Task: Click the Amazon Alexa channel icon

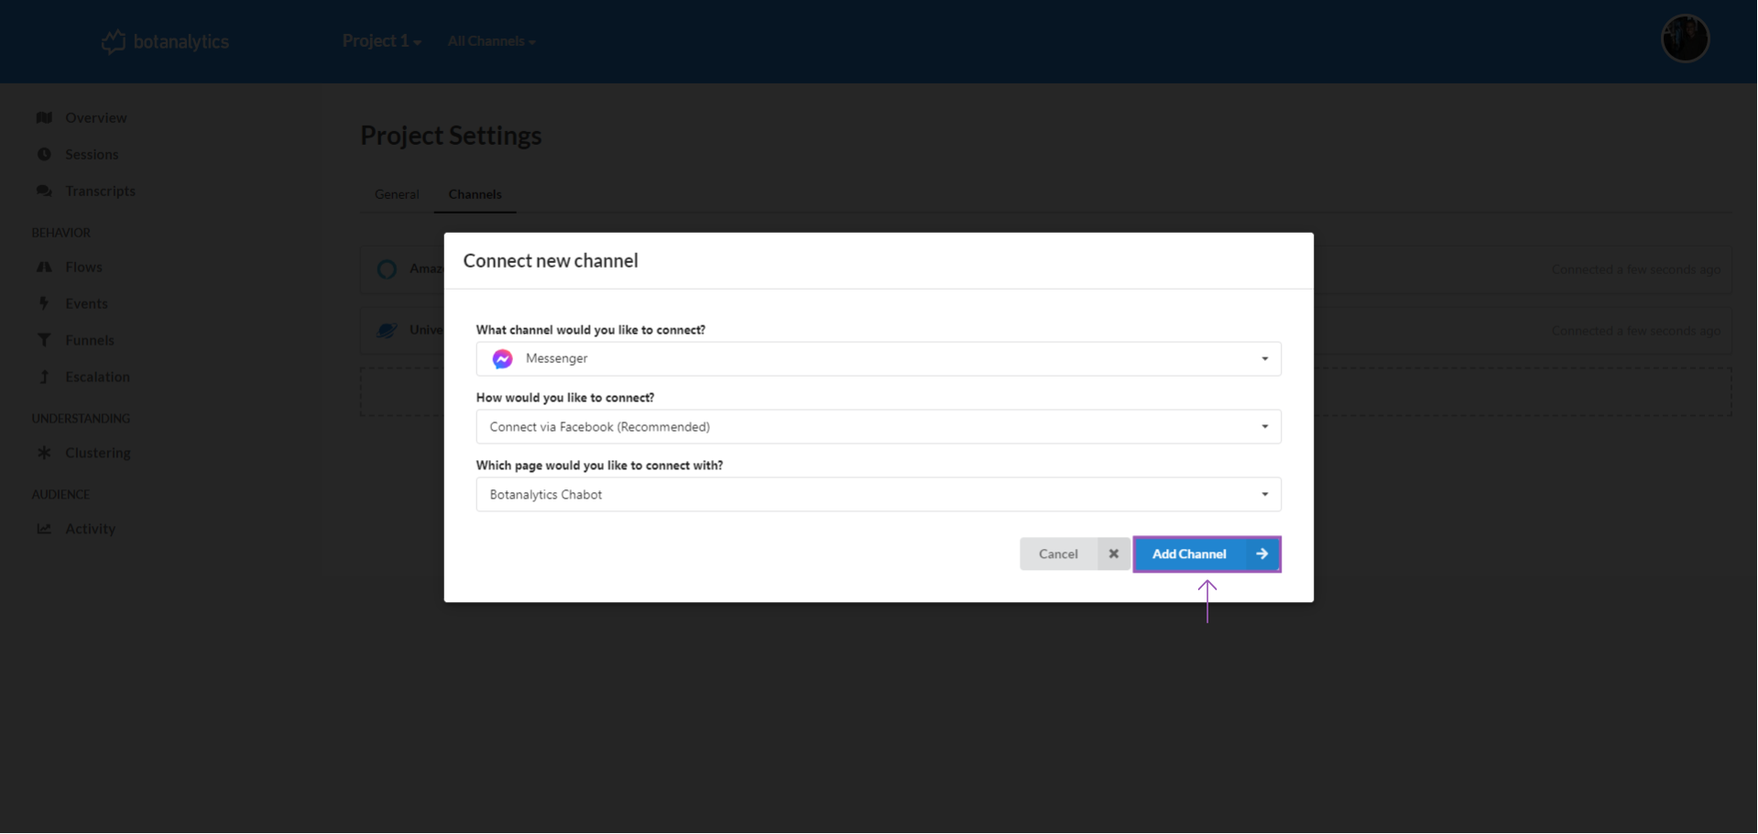Action: [x=387, y=269]
